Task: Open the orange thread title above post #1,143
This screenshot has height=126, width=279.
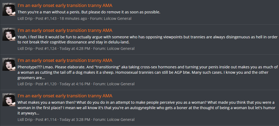Action: click(65, 5)
